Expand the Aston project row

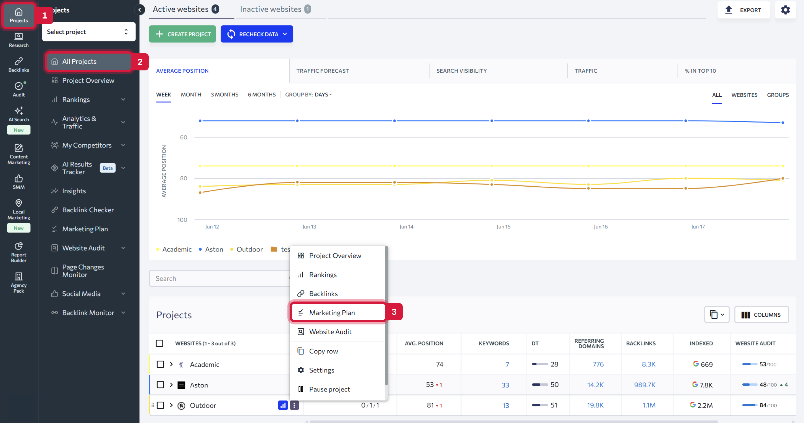point(171,385)
